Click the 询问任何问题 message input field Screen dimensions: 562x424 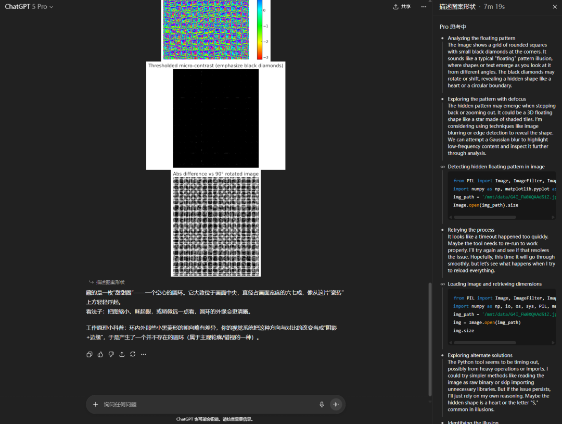[x=208, y=404]
